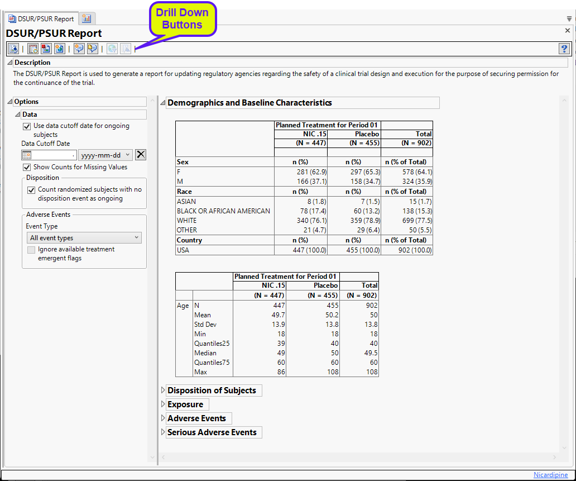
Task: Expand the Serious Adverse Events section
Action: [163, 432]
